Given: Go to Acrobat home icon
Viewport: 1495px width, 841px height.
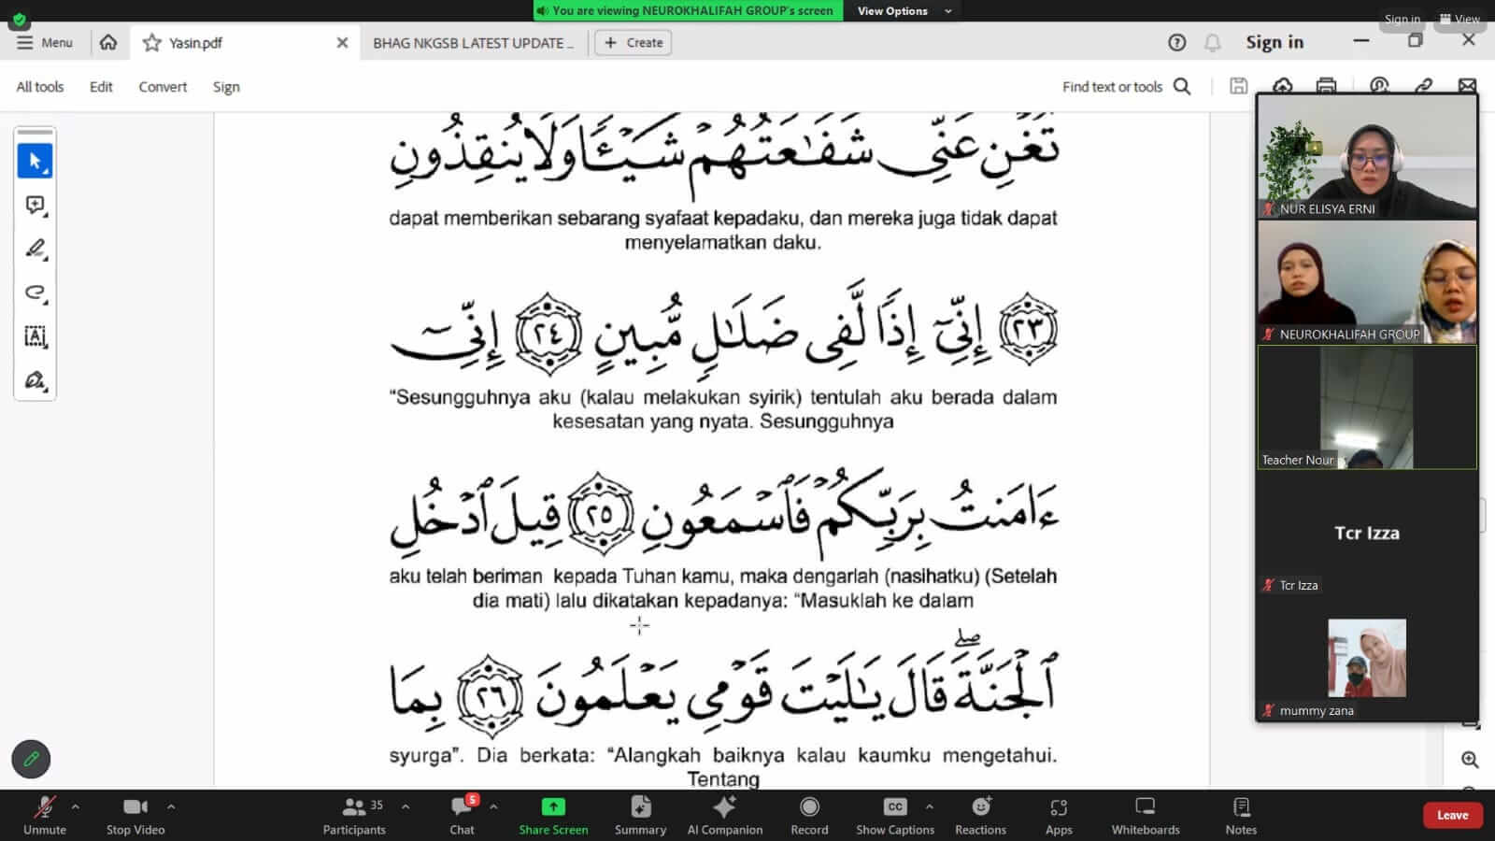Looking at the screenshot, I should [108, 42].
